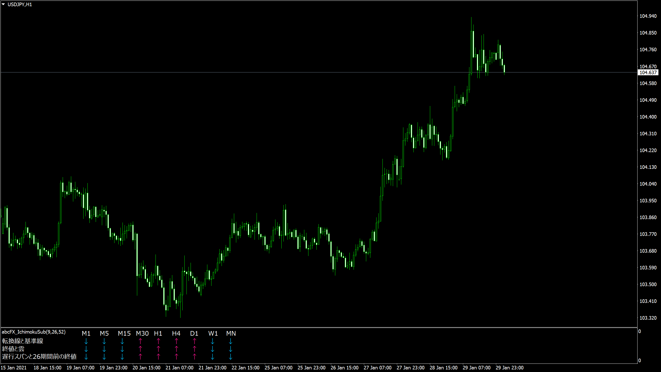Viewport: 661px width, 372px height.
Task: Click the M1 down arrow in 転換線と基準線 row
Action: point(86,341)
